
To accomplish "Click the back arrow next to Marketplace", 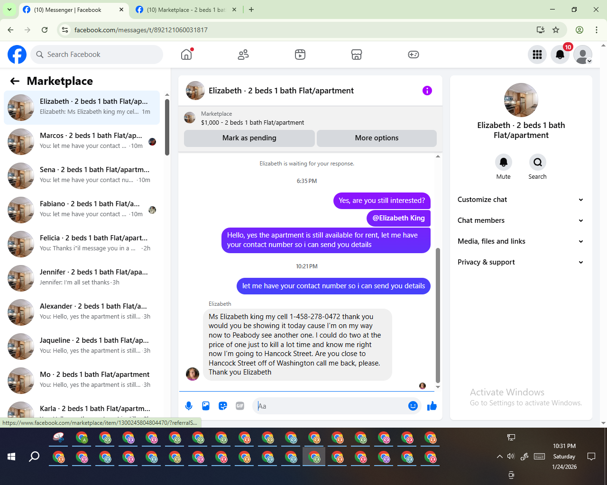I will [15, 81].
